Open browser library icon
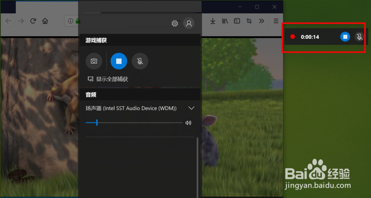The image size is (371, 198). click(x=225, y=21)
